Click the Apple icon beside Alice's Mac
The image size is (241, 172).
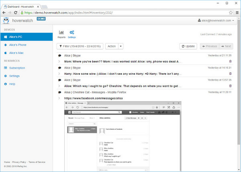click(x=6, y=53)
